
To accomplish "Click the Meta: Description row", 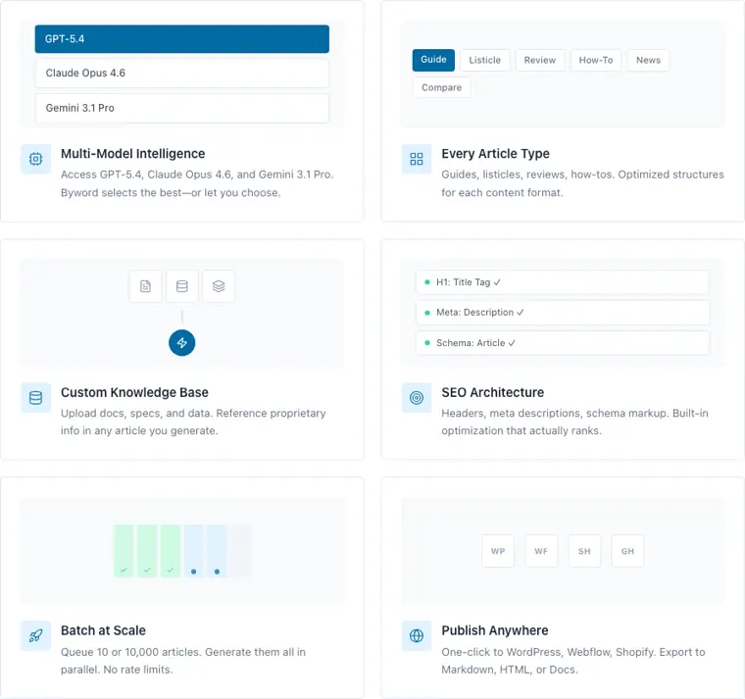I will (563, 313).
